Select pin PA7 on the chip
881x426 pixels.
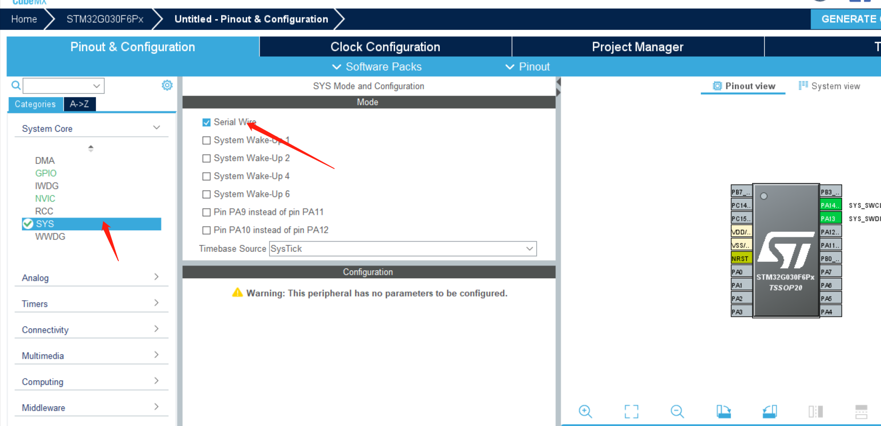click(830, 271)
